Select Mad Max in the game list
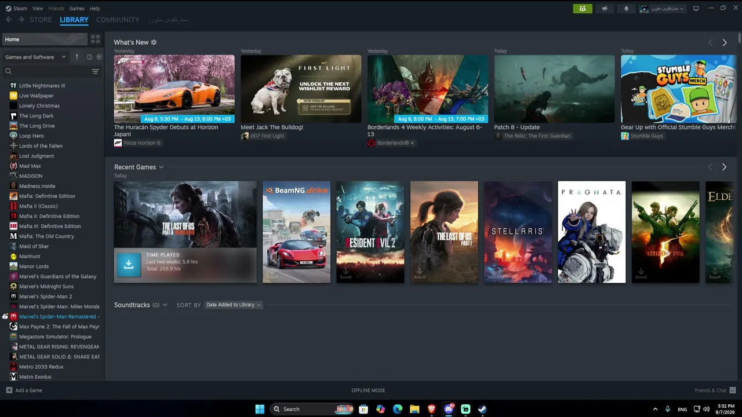 [30, 166]
